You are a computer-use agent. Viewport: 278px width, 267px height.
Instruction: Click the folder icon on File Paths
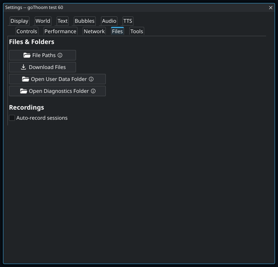click(x=27, y=55)
